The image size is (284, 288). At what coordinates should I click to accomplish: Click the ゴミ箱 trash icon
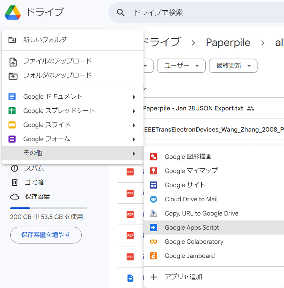point(15,183)
